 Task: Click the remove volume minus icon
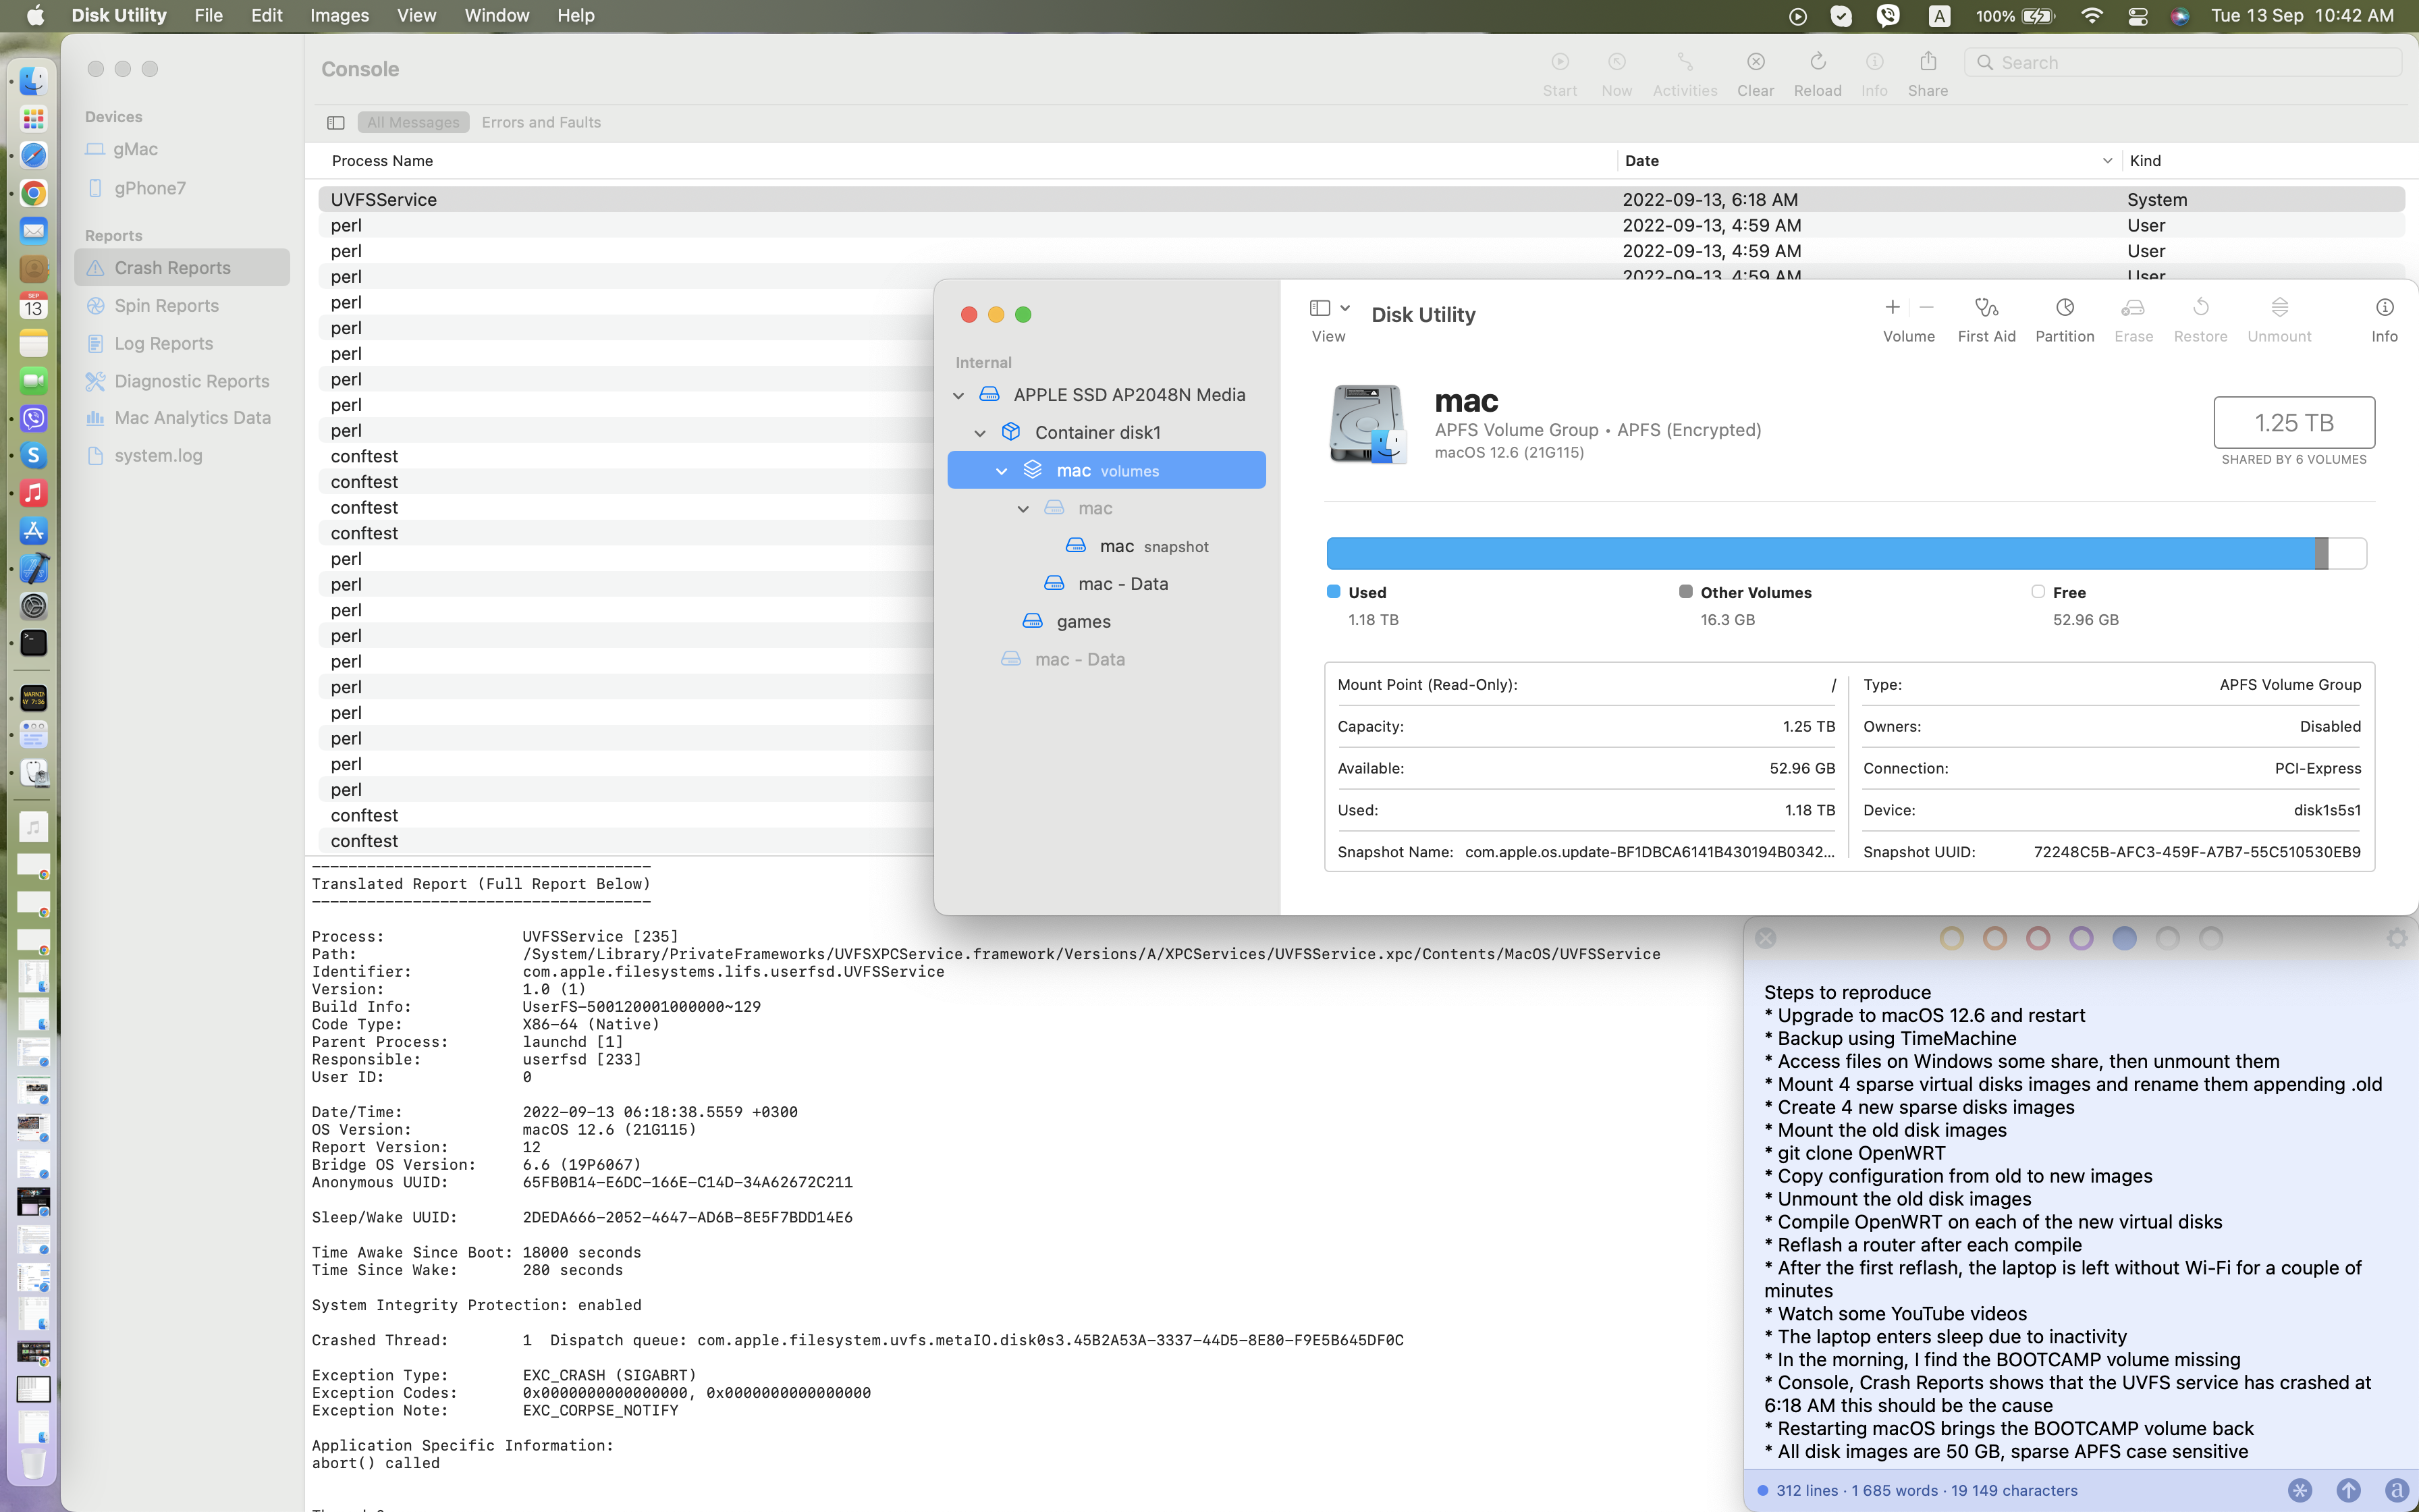click(x=1926, y=307)
